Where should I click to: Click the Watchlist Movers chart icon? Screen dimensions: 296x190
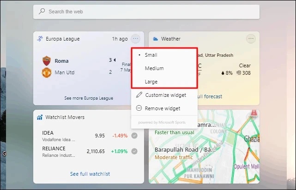click(x=40, y=117)
